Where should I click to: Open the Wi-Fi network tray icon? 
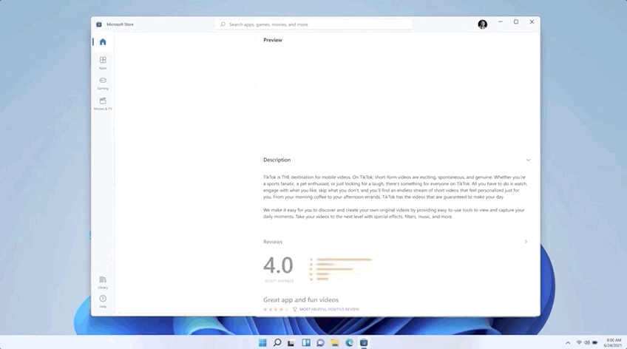point(579,342)
